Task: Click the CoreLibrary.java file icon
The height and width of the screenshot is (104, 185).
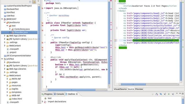Action: (13, 29)
